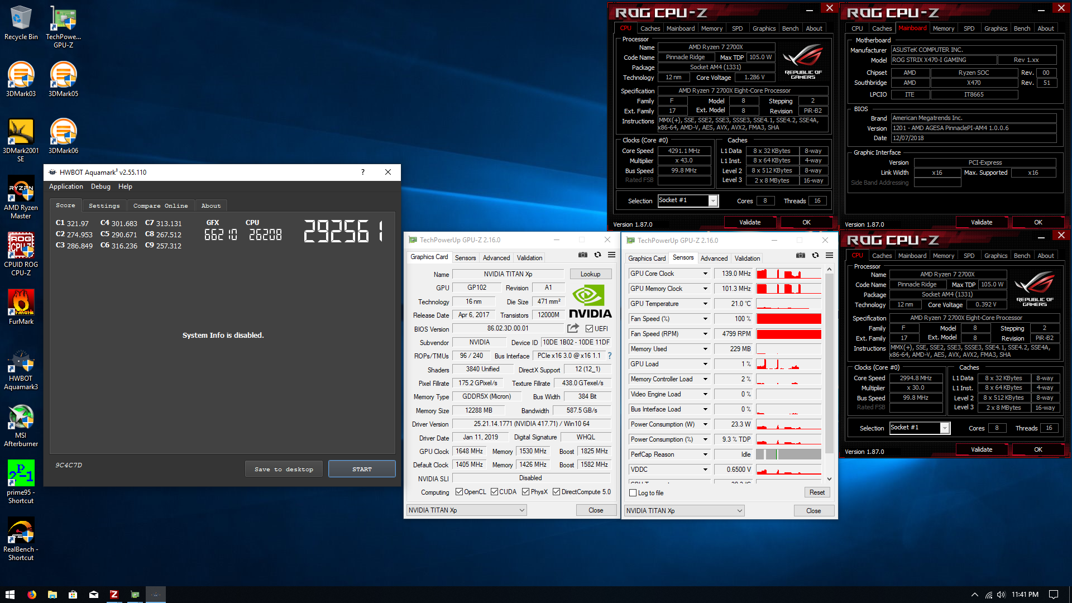Open hamburger menu in GPU-Z Sensors window

(x=830, y=255)
